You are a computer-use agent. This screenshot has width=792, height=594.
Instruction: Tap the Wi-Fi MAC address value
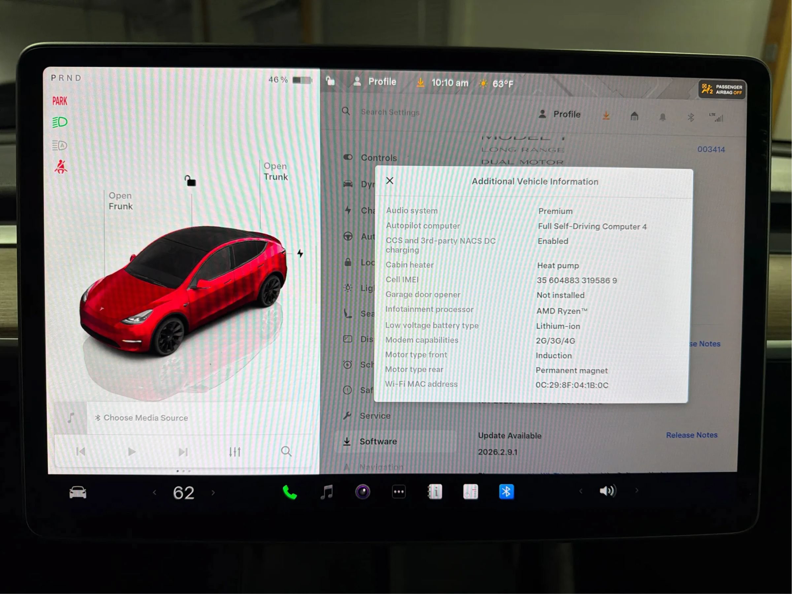572,385
